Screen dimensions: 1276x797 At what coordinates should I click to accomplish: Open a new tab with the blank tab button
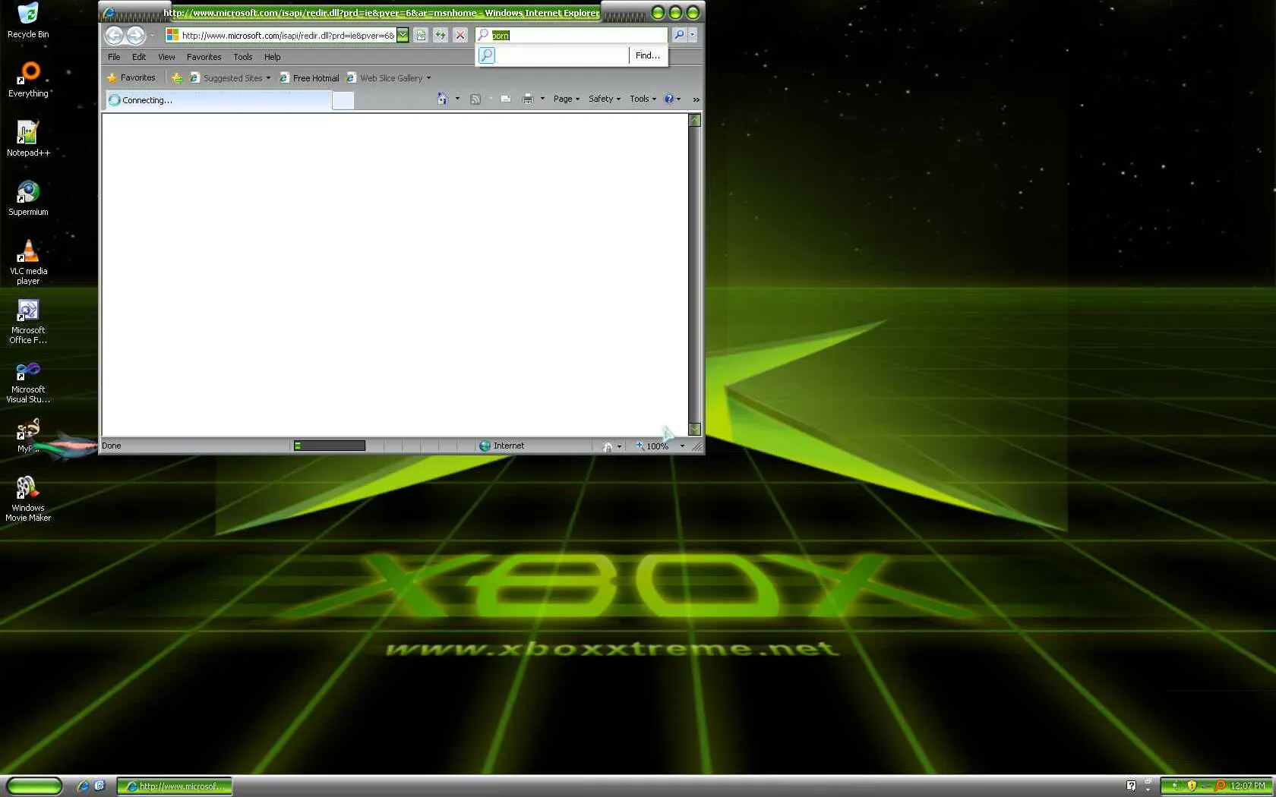343,100
